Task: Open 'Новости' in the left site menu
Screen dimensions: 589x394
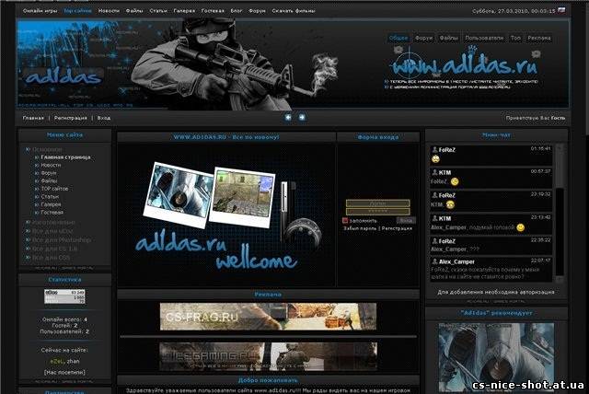Action: click(51, 166)
